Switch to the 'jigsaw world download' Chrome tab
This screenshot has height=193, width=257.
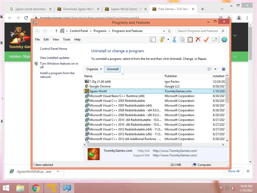point(31,9)
